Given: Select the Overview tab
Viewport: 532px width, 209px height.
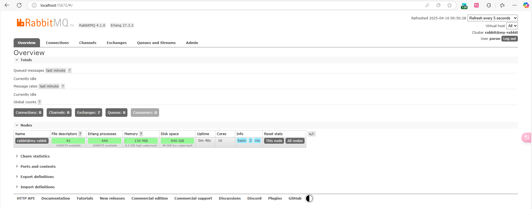Looking at the screenshot, I should [27, 43].
